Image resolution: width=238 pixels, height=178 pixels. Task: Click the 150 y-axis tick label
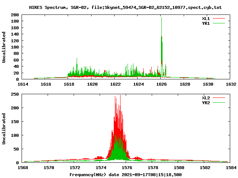click(15, 122)
